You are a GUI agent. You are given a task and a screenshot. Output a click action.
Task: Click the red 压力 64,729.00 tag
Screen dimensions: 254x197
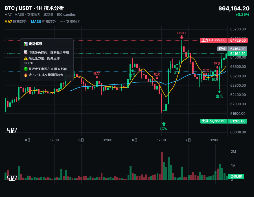[x=213, y=40]
